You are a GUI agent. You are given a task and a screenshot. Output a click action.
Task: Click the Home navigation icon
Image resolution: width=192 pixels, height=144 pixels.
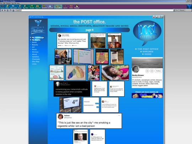[x=14, y=10]
